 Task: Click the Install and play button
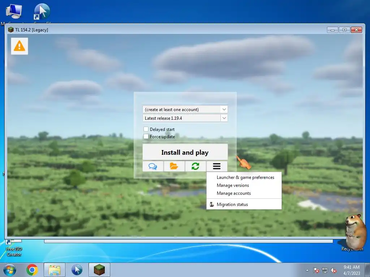185,152
